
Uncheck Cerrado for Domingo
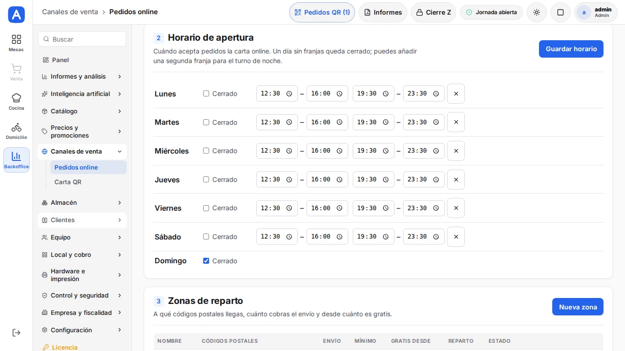click(x=206, y=261)
